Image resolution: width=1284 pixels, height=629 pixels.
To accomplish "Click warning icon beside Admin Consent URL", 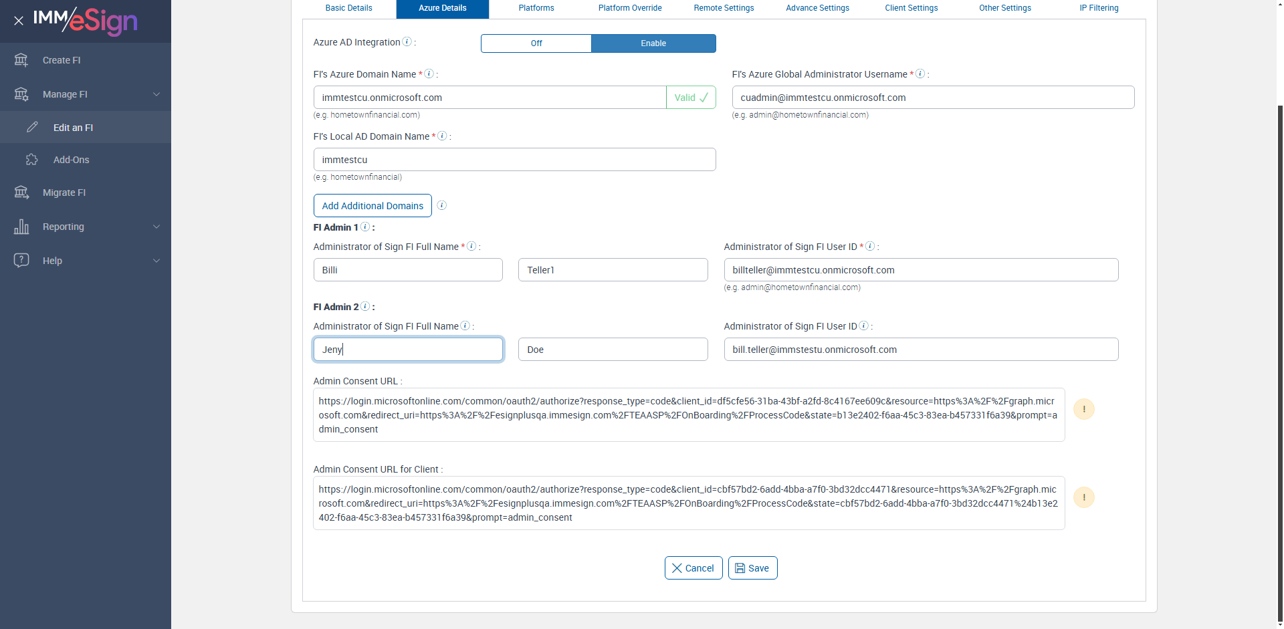I will coord(1084,409).
